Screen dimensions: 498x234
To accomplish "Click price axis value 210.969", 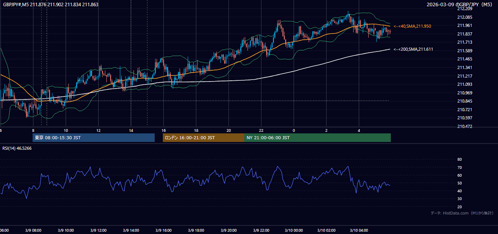I will point(465,93).
